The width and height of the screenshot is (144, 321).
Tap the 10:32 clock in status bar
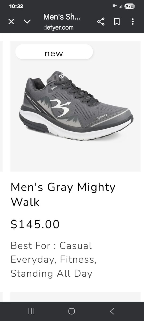pyautogui.click(x=16, y=6)
